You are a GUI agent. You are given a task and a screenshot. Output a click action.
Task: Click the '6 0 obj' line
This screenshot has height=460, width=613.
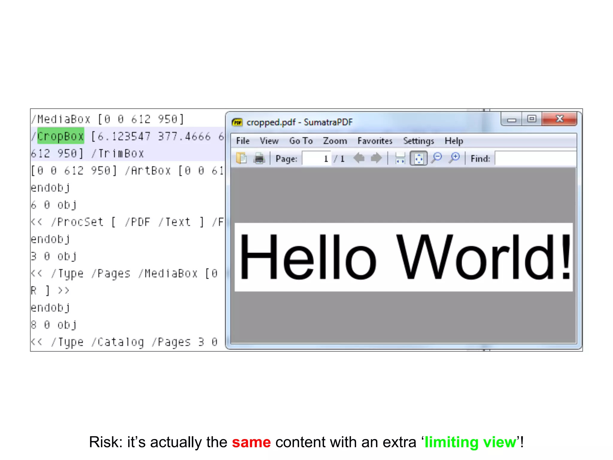pos(54,205)
